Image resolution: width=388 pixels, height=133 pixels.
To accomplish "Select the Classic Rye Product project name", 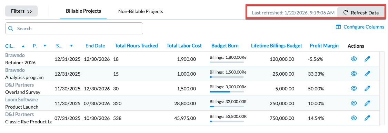I will (x=29, y=122).
